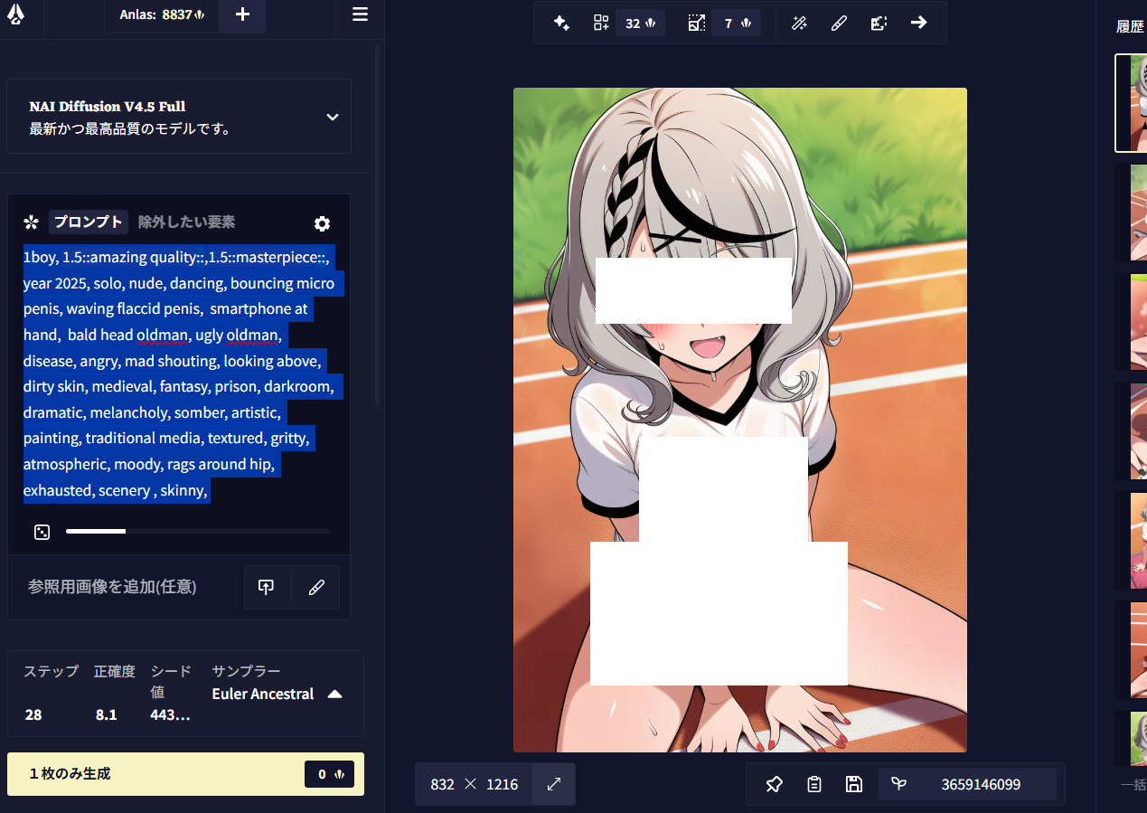This screenshot has height=813, width=1147.
Task: Click 参照用画像を追加(任意) label
Action: click(112, 587)
